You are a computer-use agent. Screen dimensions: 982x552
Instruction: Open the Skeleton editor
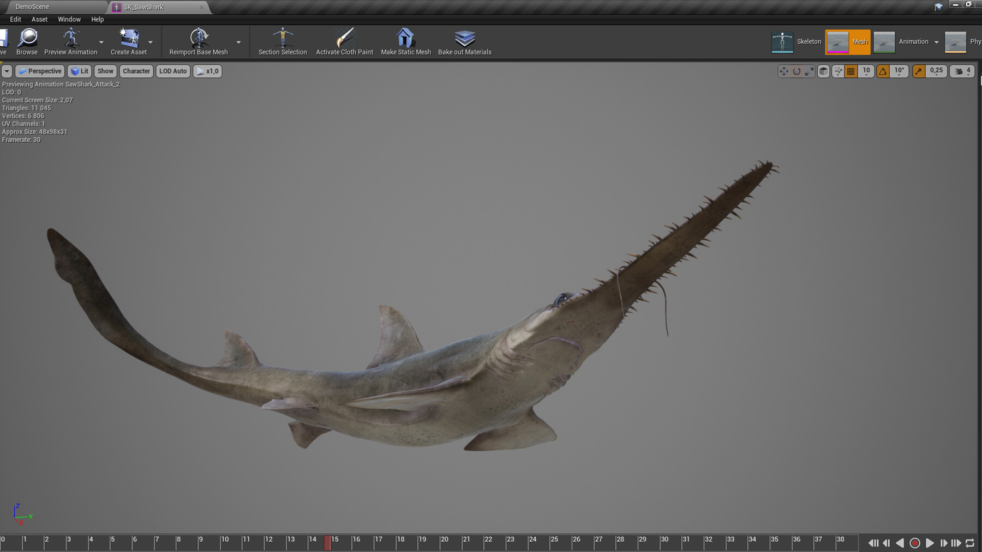pos(797,41)
